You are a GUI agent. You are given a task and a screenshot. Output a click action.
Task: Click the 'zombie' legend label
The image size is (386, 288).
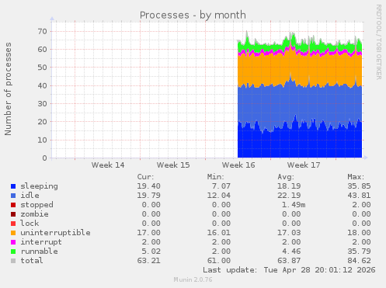[x=34, y=214]
